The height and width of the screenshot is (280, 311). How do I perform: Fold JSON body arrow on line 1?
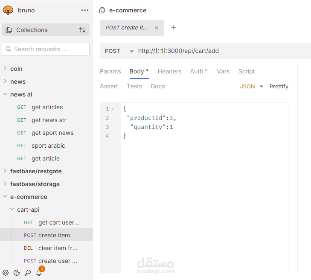coord(113,109)
